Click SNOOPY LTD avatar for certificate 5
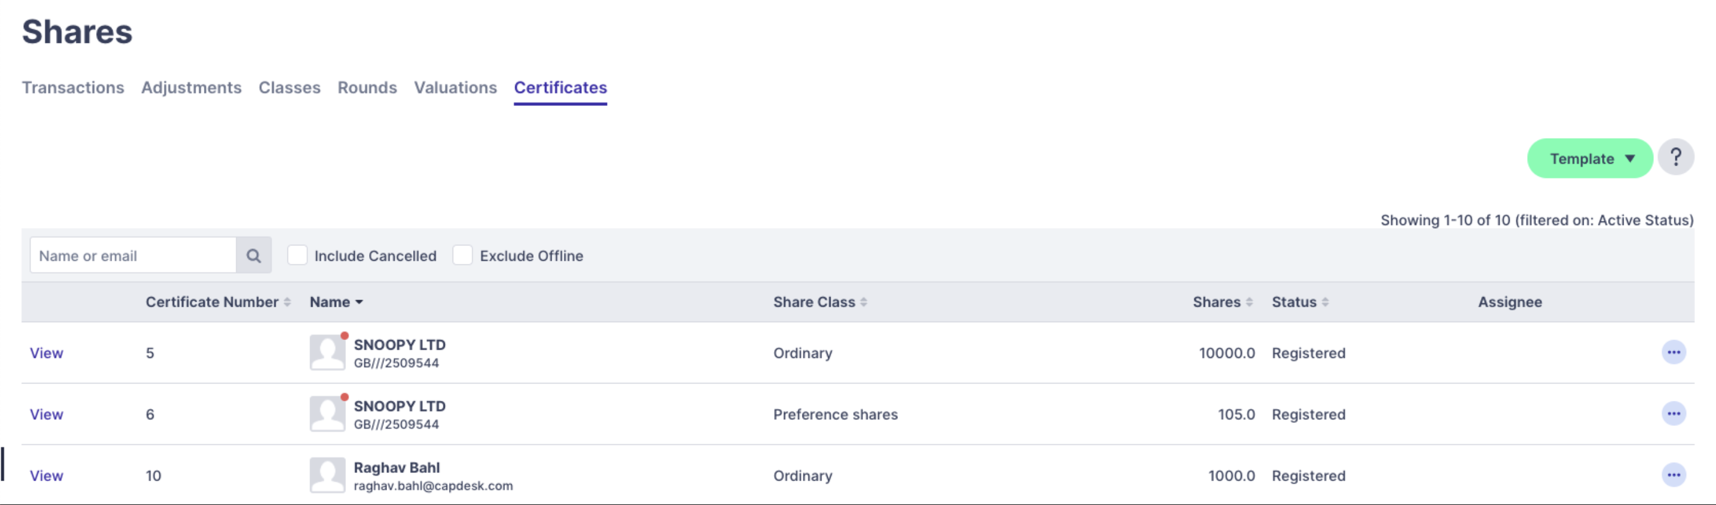This screenshot has width=1716, height=505. (327, 352)
